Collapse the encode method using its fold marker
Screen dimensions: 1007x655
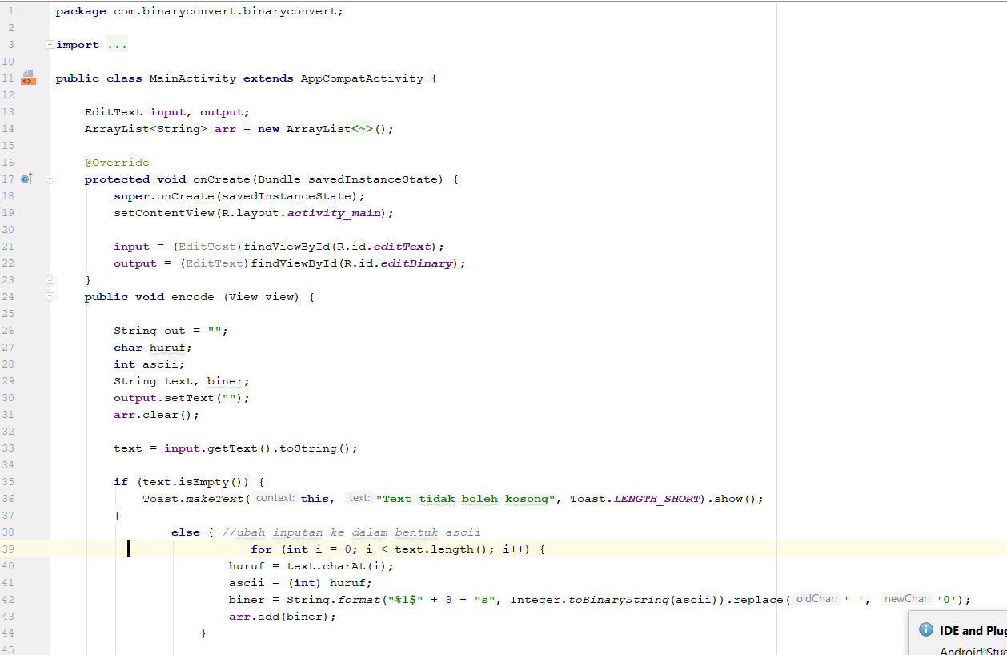50,297
